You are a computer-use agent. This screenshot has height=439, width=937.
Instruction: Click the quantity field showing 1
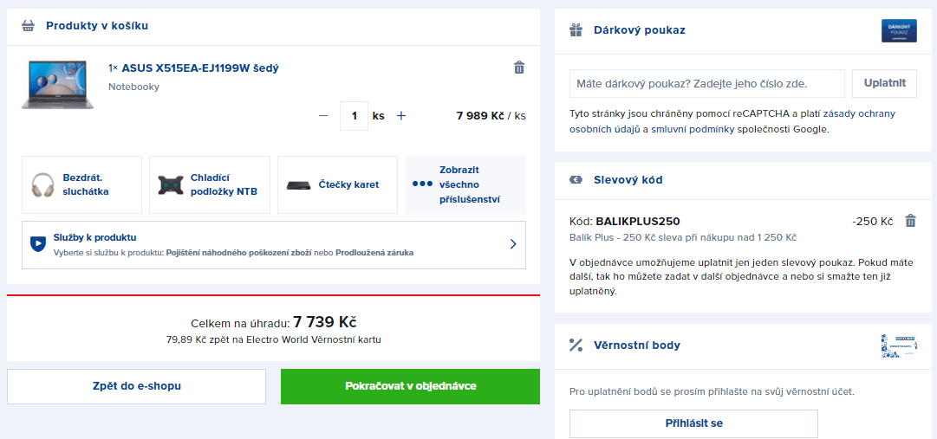click(x=355, y=116)
